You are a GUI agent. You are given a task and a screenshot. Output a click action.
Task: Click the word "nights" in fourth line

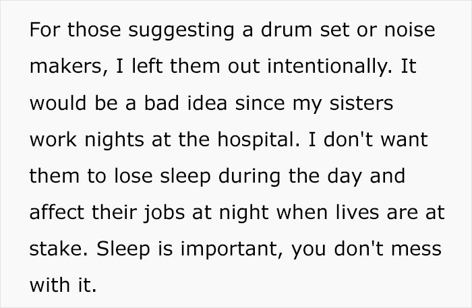115,140
